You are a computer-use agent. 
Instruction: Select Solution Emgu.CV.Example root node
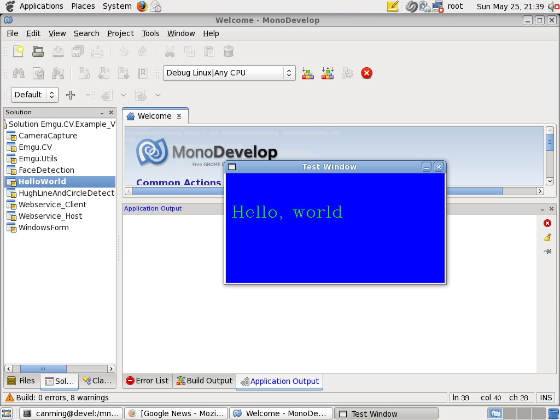[60, 124]
